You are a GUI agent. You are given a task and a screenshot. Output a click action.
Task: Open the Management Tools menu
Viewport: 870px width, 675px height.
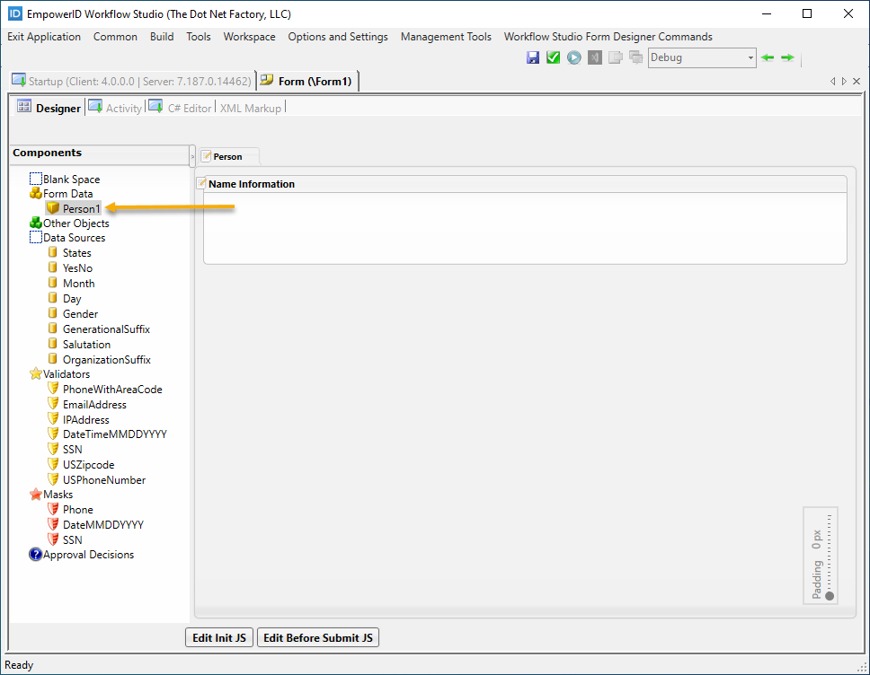click(446, 37)
